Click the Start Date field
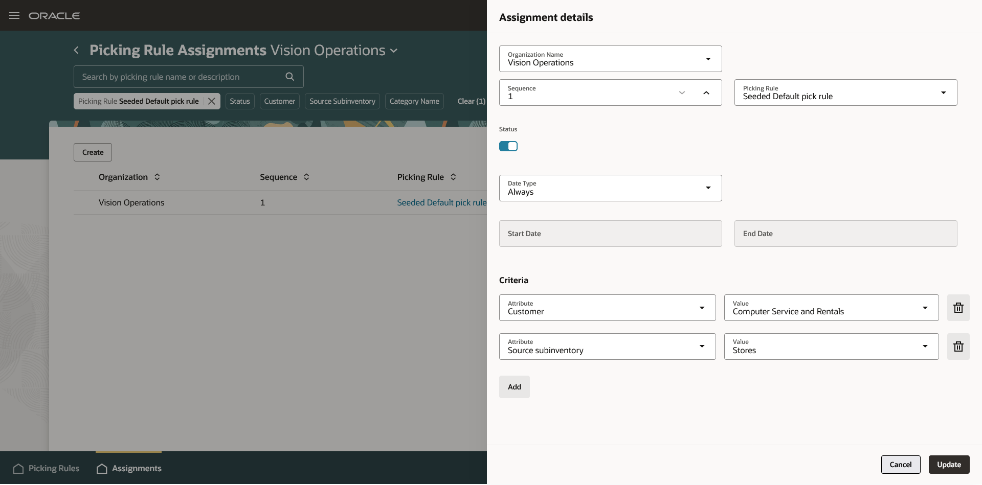This screenshot has height=485, width=982. pyautogui.click(x=611, y=234)
